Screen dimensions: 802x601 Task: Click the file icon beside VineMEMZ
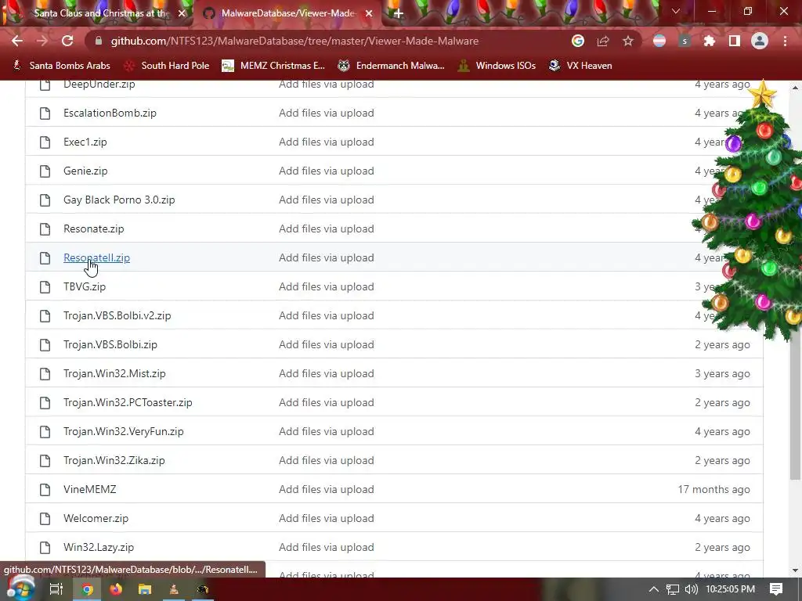pyautogui.click(x=45, y=490)
